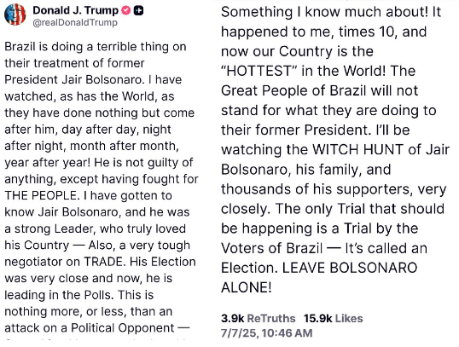
Task: Click the capitalized word TRADE
Action: tap(104, 262)
